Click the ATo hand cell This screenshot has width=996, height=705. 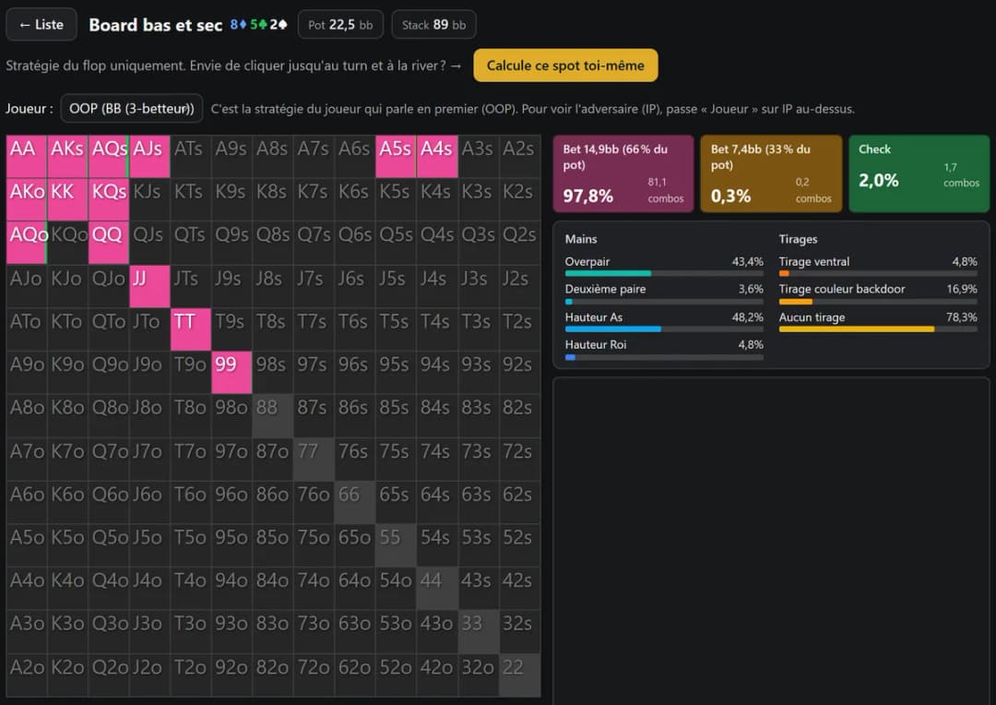27,329
